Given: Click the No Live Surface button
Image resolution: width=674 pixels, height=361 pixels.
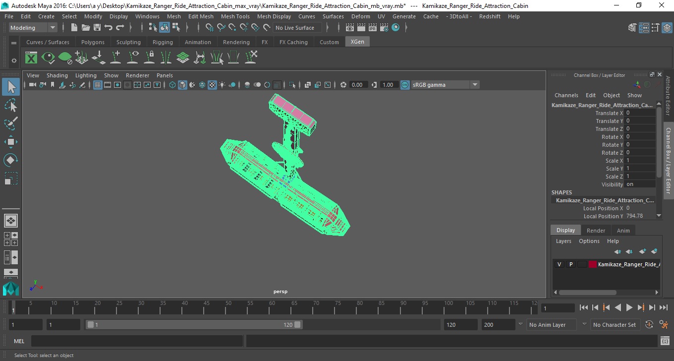Looking at the screenshot, I should point(295,28).
